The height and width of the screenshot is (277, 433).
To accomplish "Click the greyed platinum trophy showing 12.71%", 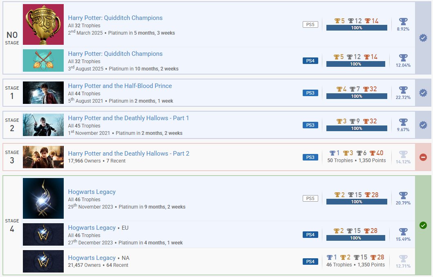I will [403, 259].
